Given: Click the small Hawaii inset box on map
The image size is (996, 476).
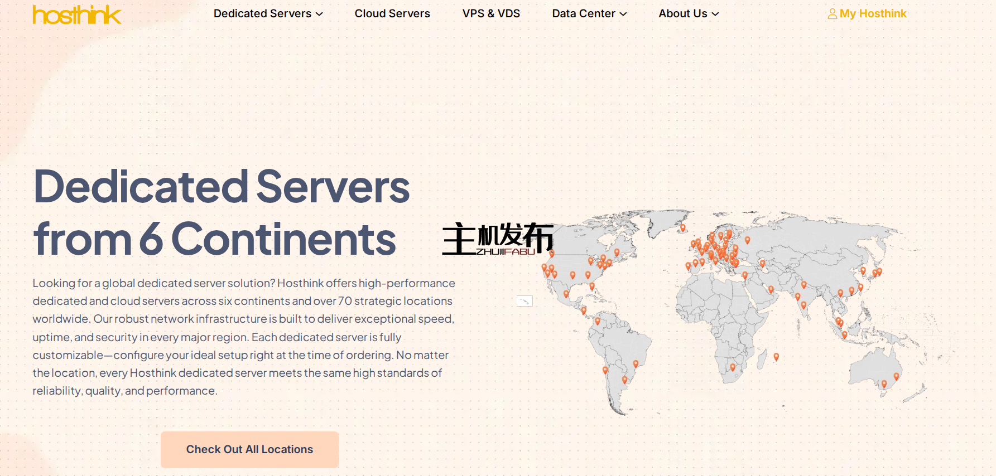Looking at the screenshot, I should coord(525,301).
